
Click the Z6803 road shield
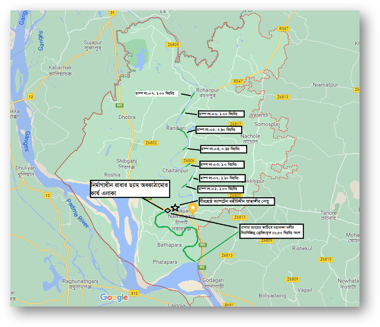click(235, 195)
